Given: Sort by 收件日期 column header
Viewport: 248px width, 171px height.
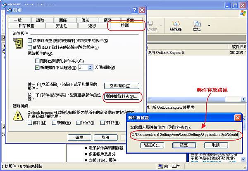Looking at the screenshot, I should click(237, 47).
